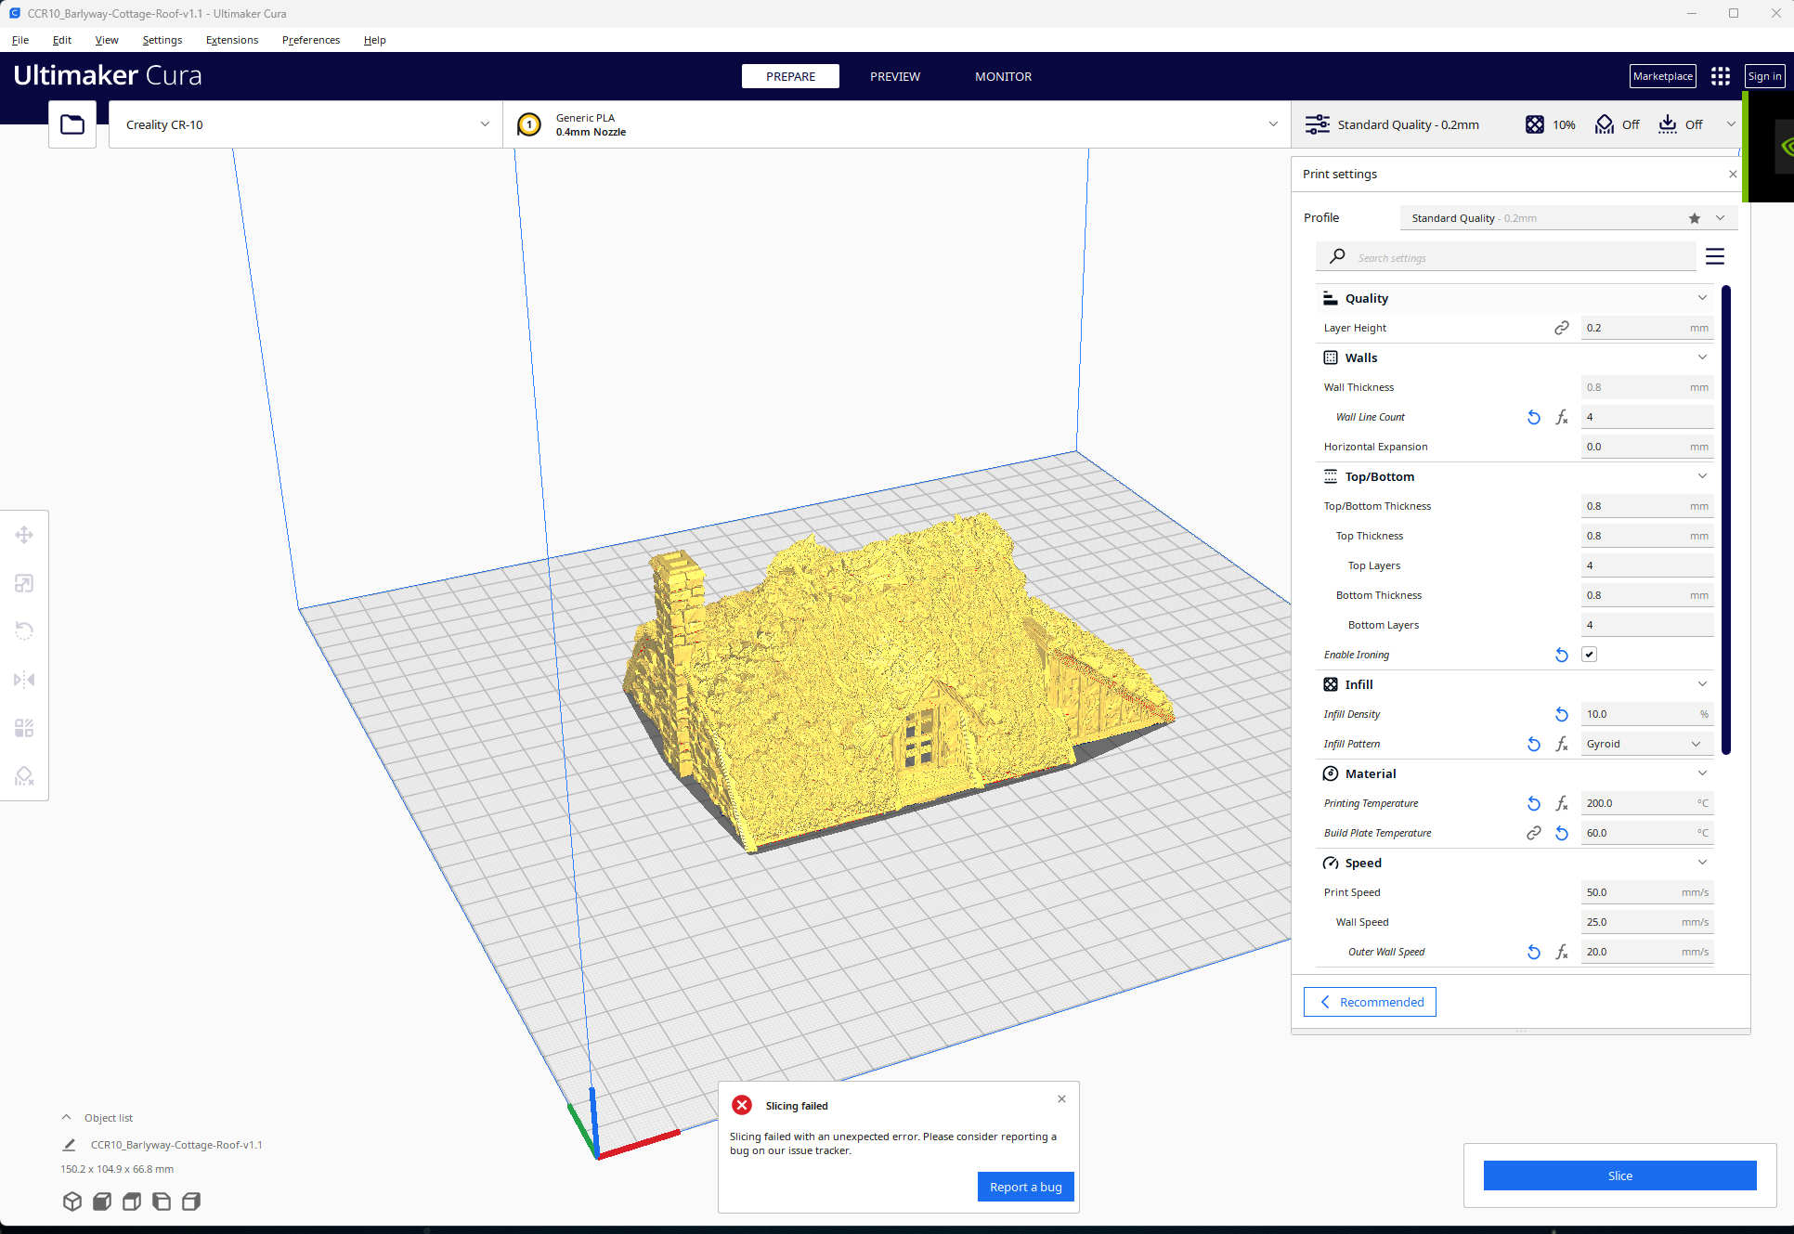Select the Mirror tool
Viewport: 1794px width, 1234px height.
point(25,680)
